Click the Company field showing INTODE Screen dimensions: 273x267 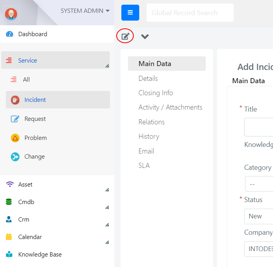pos(259,249)
